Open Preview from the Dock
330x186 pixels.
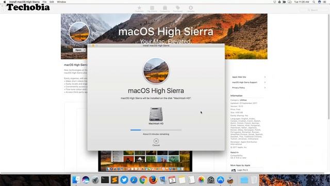coord(163,180)
